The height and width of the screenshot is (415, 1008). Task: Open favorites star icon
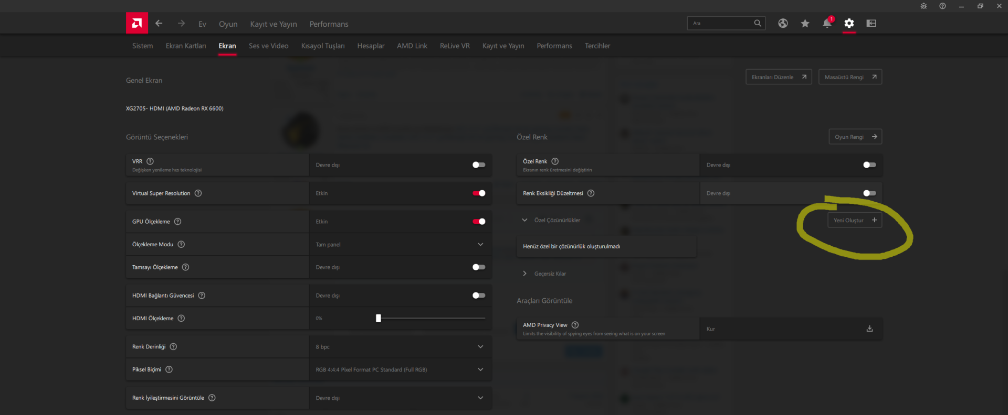point(805,23)
